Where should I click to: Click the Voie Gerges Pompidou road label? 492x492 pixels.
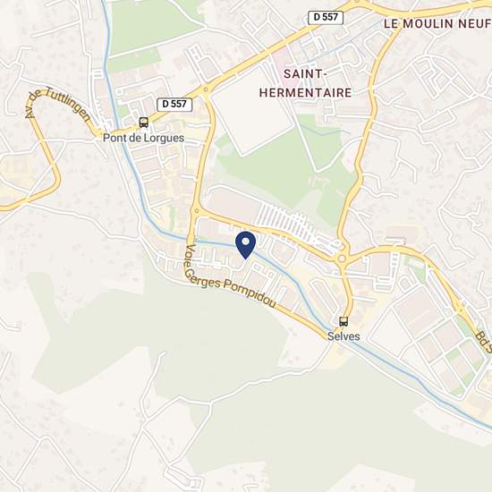228,280
